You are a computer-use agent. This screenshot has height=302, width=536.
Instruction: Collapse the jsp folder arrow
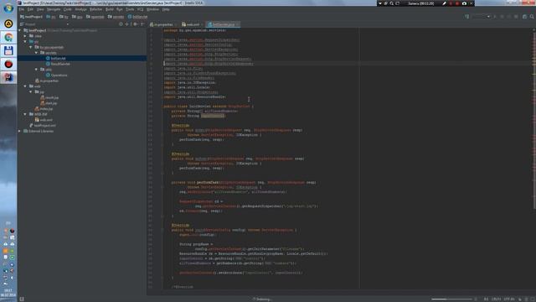click(31, 91)
